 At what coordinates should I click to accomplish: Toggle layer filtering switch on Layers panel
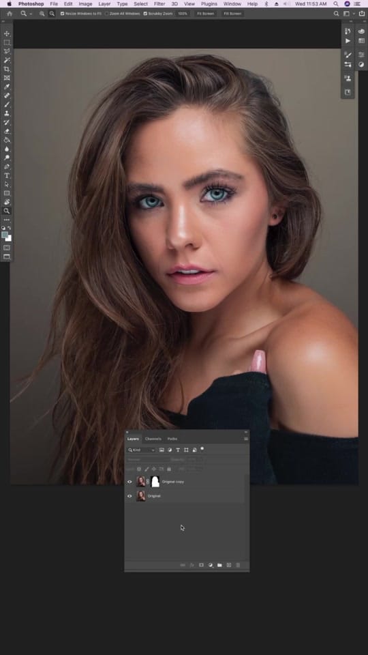click(202, 449)
